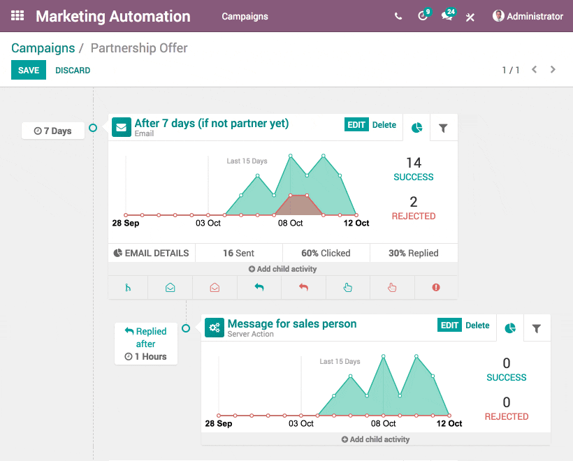573x461 pixels.
Task: Expand Add child activity under email
Action: [x=282, y=269]
